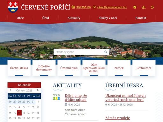Viewport: 163px width, 122px height.
Task: Open the Služby v obci menu
Action: click(108, 18)
